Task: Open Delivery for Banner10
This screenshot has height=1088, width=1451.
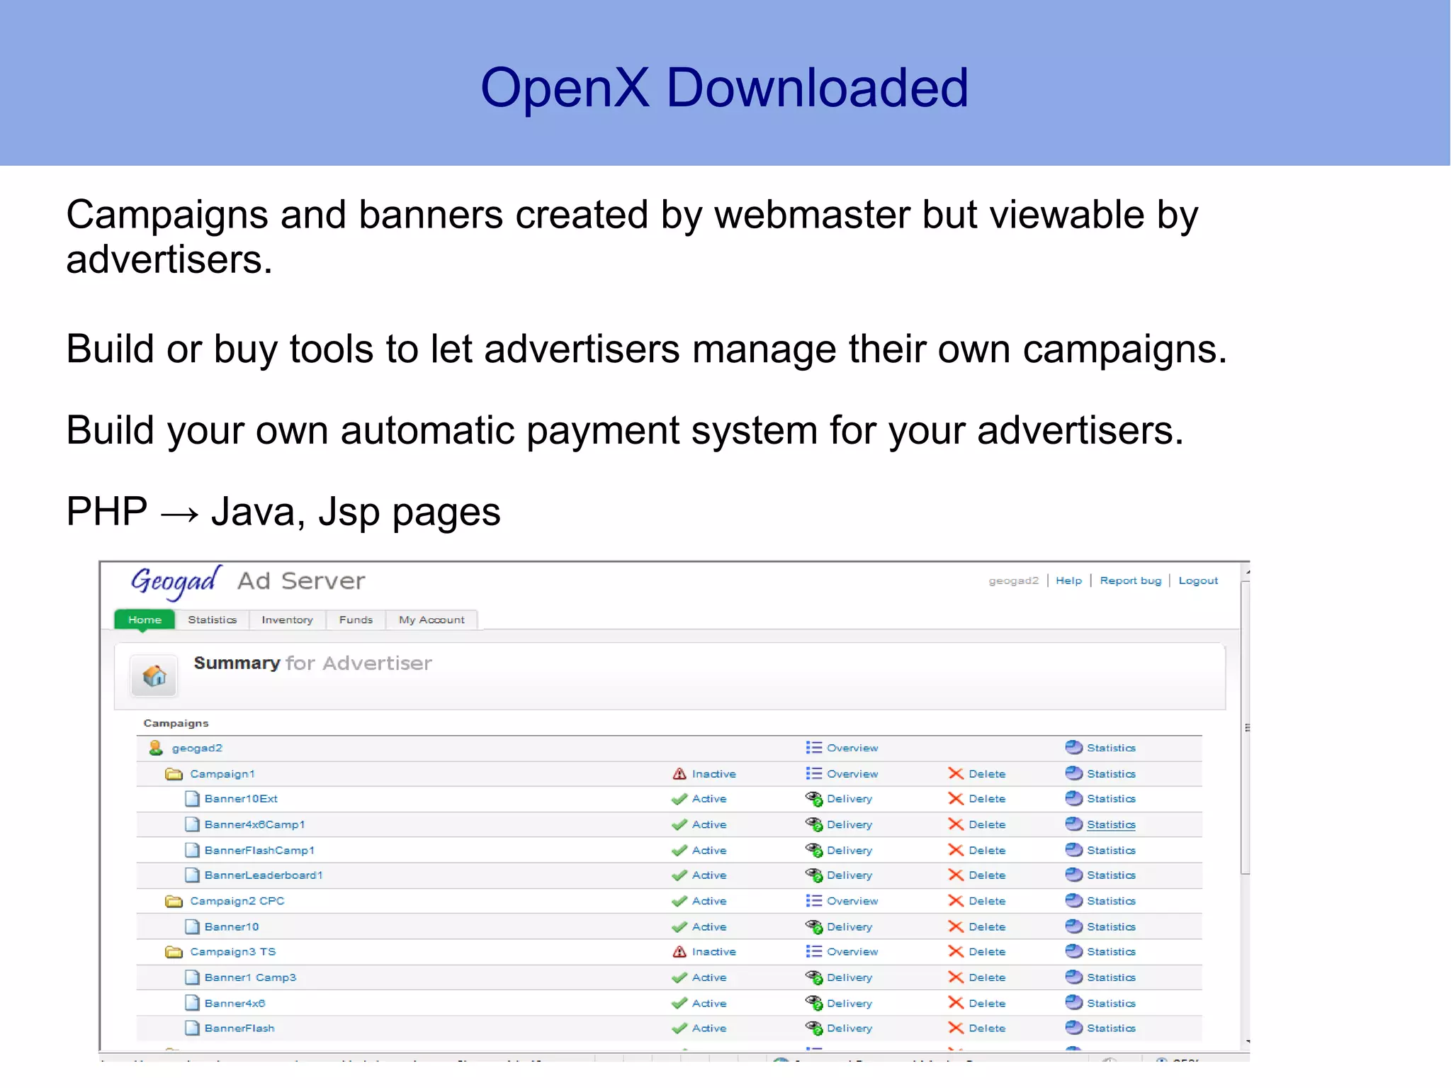Action: coord(849,926)
